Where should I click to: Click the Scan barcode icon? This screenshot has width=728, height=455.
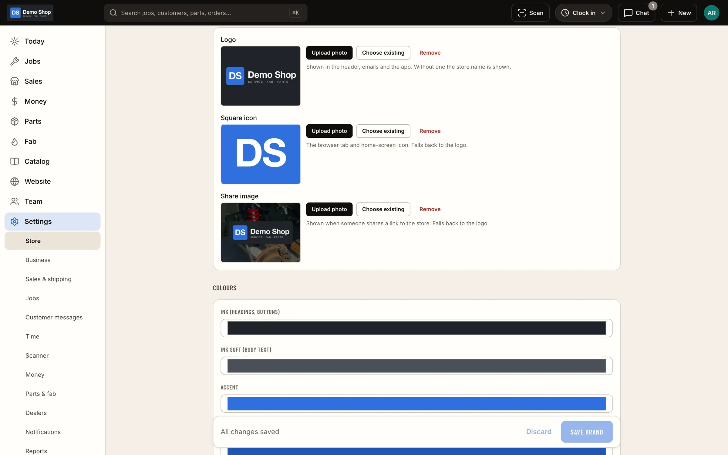(521, 13)
